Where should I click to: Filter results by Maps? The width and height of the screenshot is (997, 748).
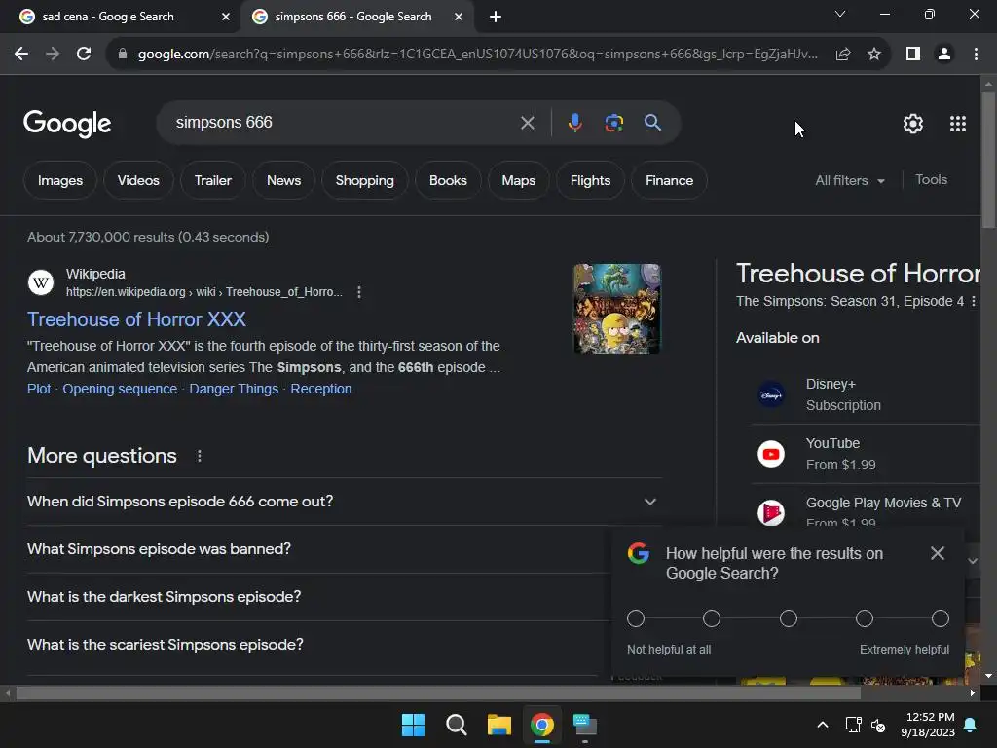[x=518, y=180]
